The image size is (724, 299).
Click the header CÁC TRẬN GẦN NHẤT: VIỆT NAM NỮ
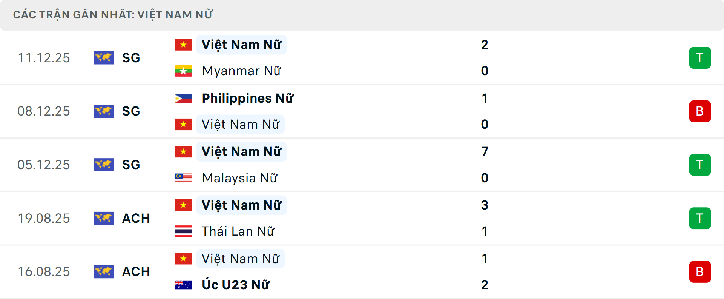[x=113, y=14]
